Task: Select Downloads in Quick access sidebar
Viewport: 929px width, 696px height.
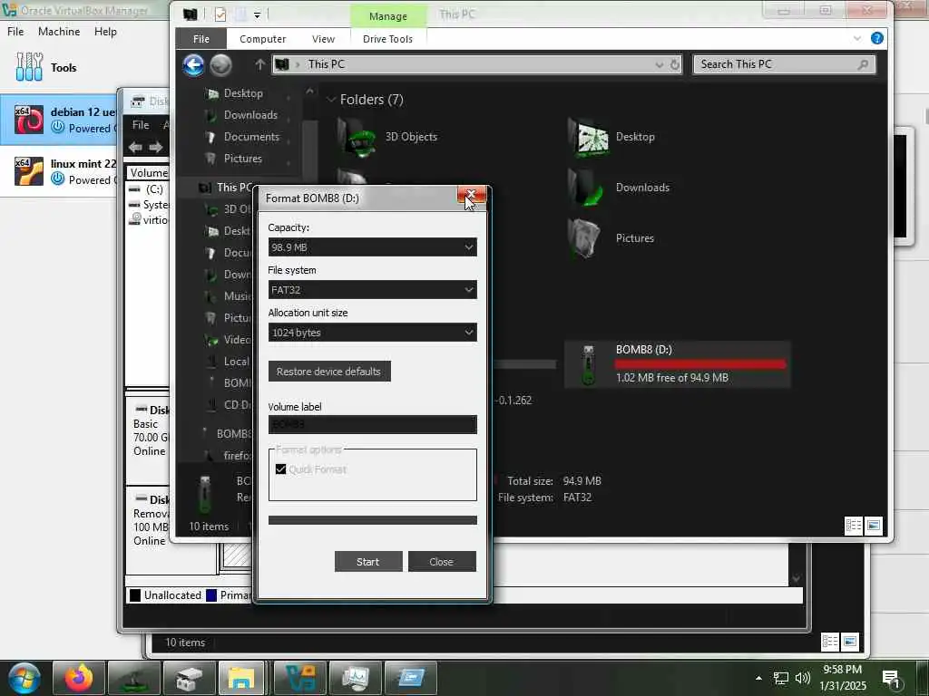Action: (250, 115)
